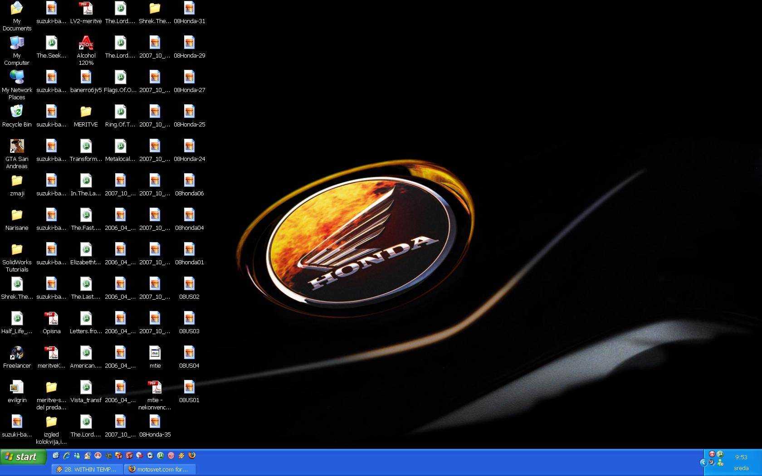Click the 9:53 system clock
The width and height of the screenshot is (762, 476).
coord(741,457)
